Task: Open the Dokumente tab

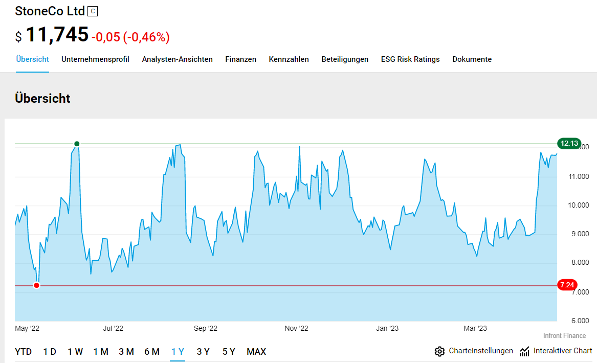Action: 472,59
